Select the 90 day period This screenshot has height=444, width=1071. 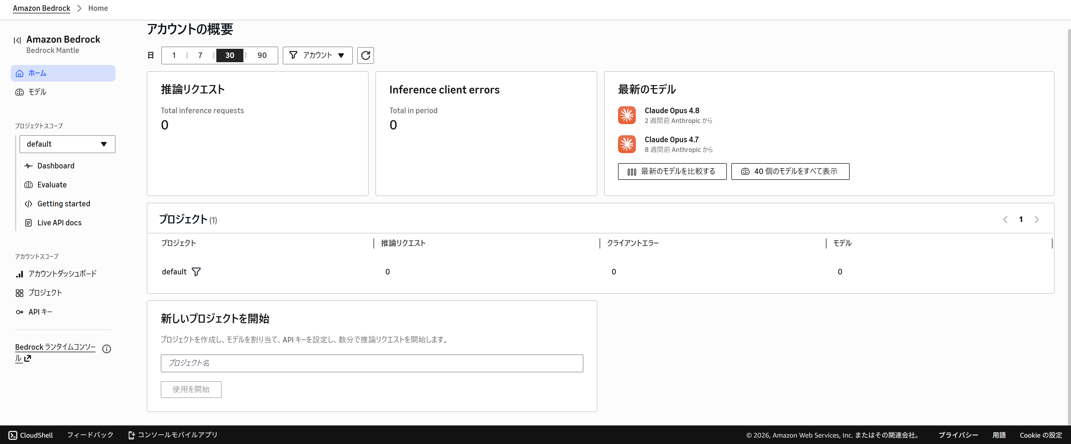click(x=262, y=55)
